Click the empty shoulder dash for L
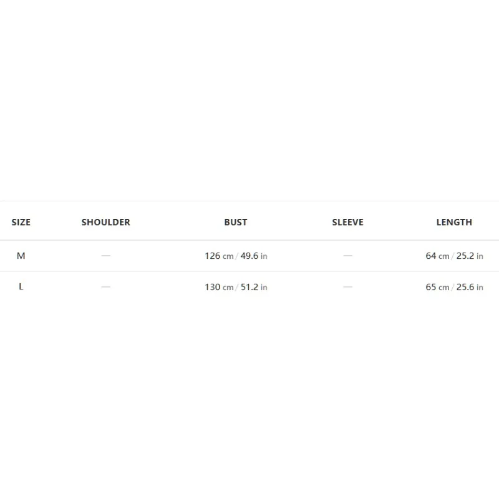 [x=105, y=287]
